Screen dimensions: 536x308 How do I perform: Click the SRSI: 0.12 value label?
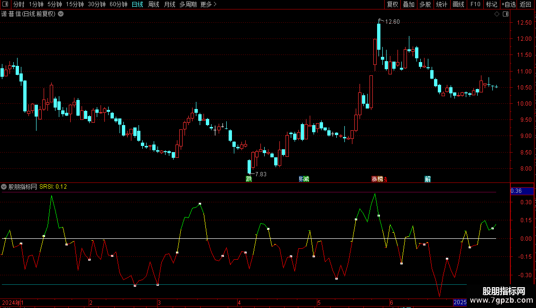coord(53,187)
